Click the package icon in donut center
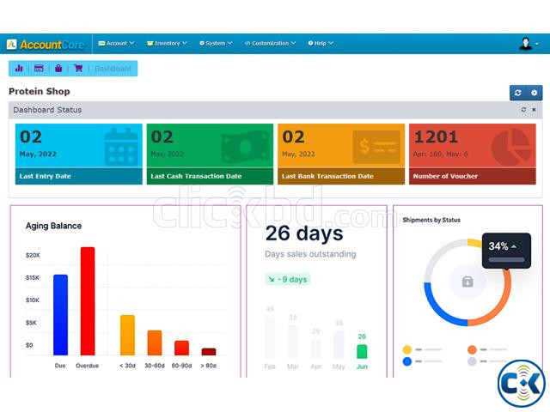 467,282
